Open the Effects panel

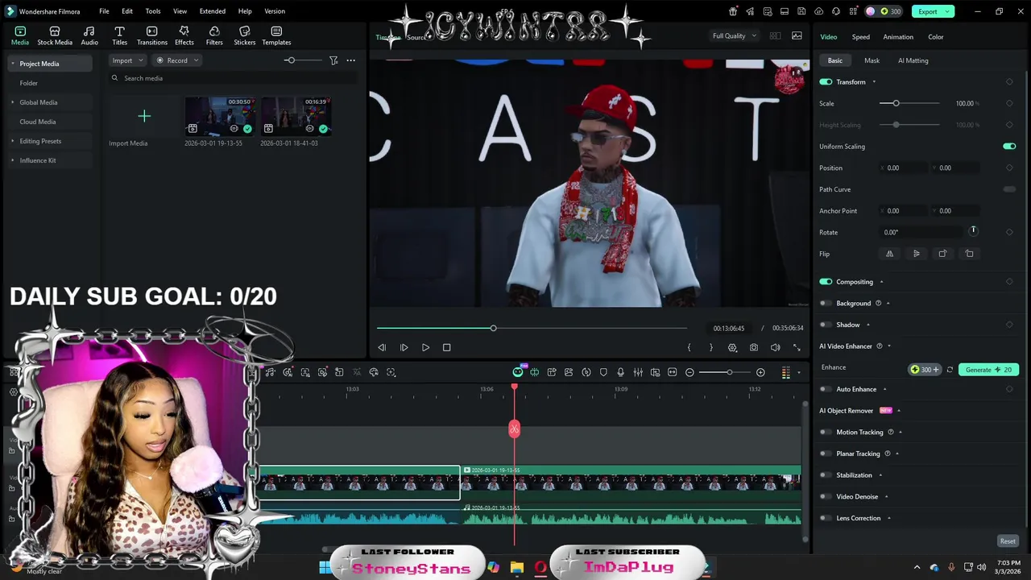click(x=184, y=35)
